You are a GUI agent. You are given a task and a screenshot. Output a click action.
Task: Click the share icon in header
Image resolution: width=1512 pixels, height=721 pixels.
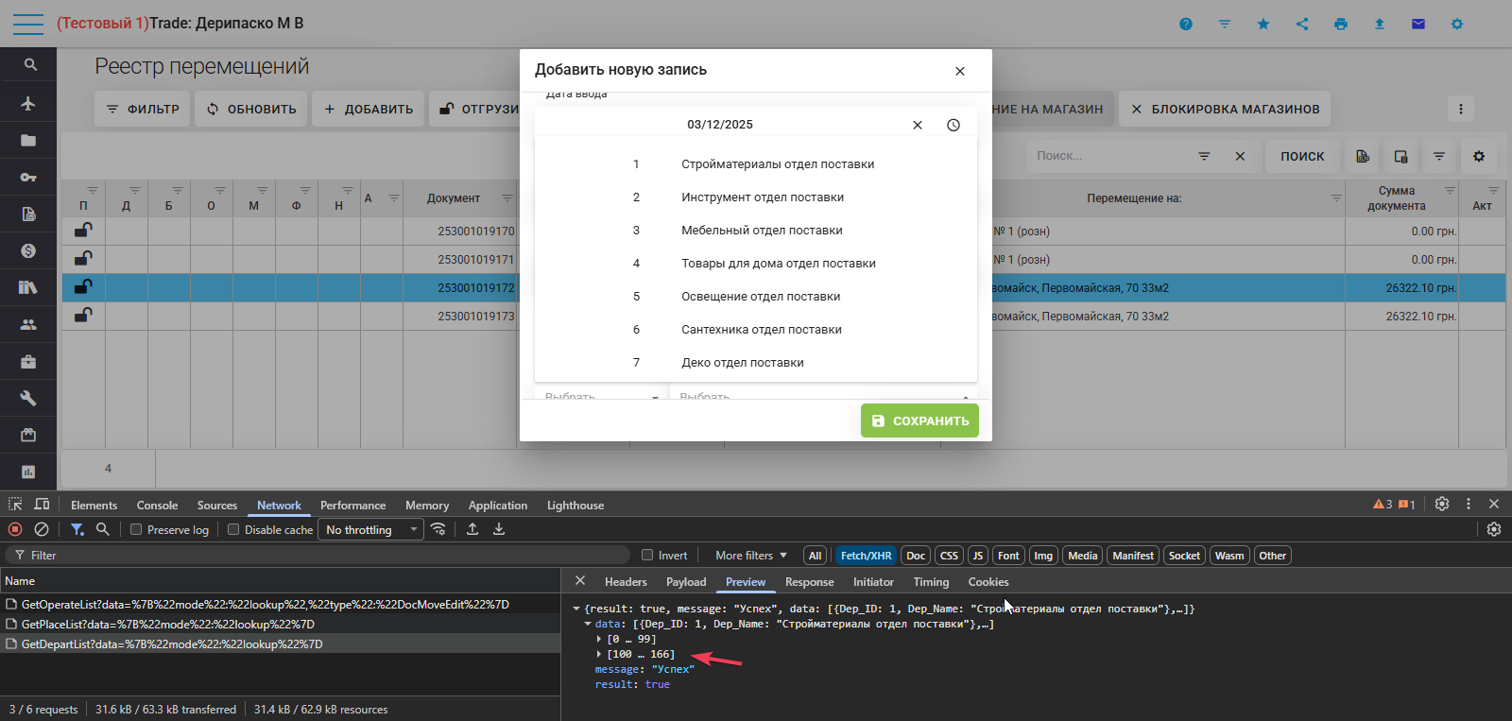point(1302,24)
